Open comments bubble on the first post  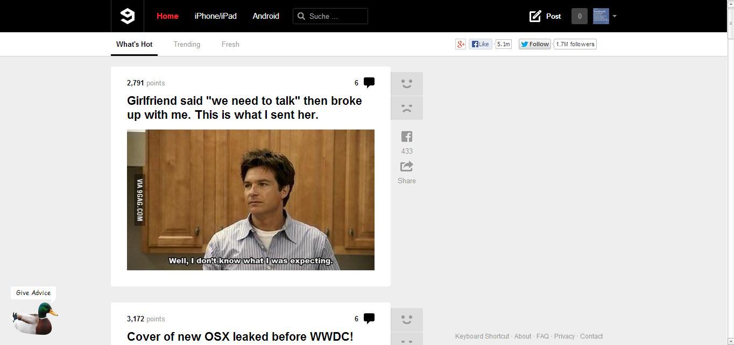click(x=369, y=83)
